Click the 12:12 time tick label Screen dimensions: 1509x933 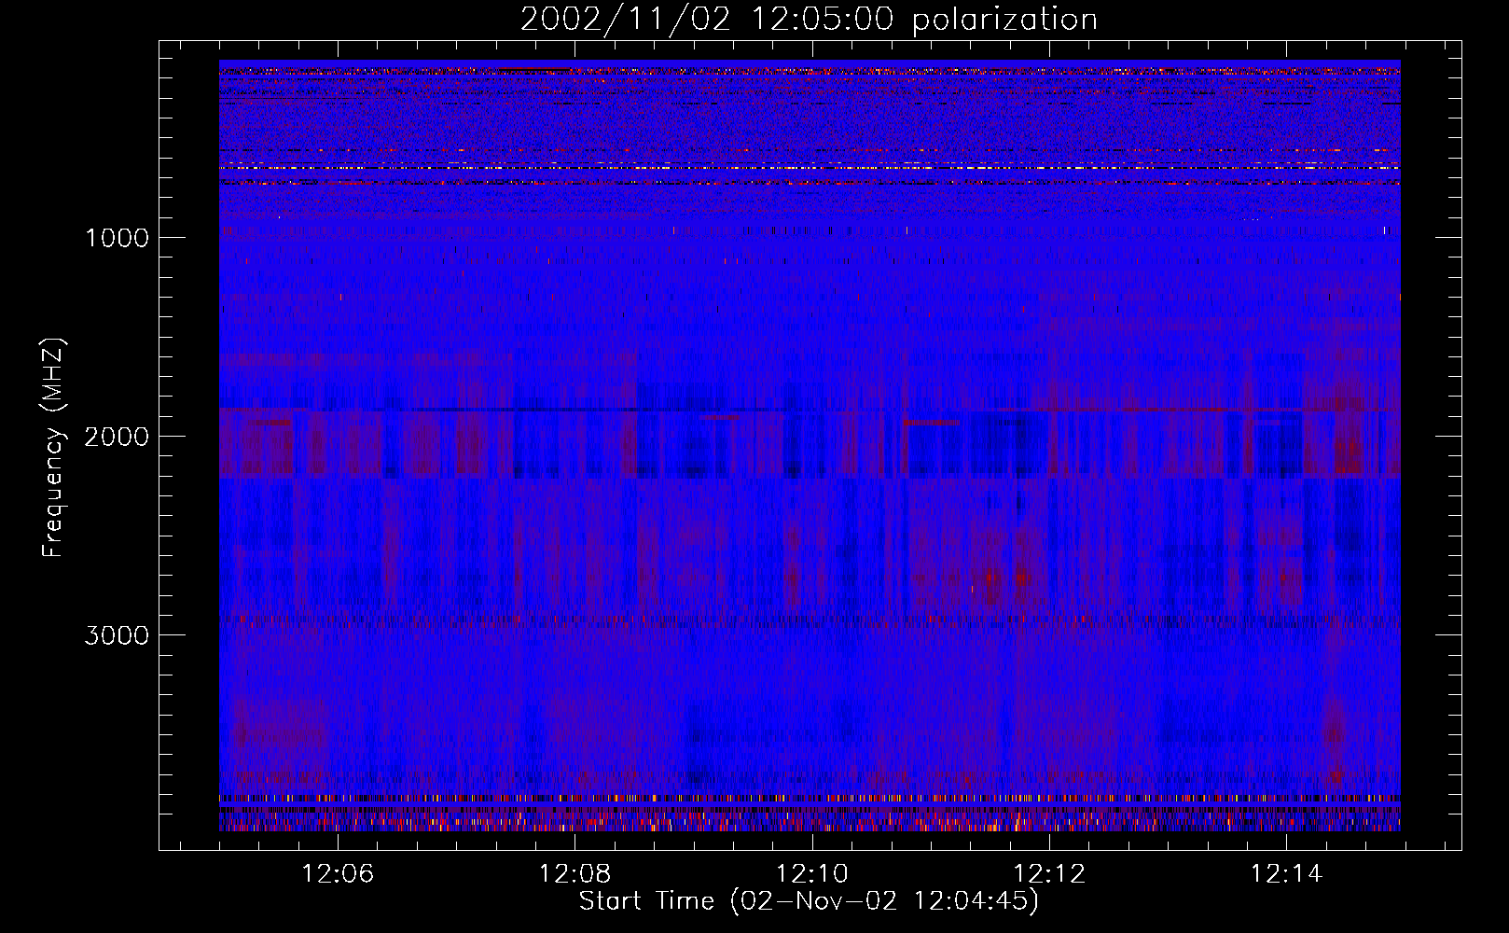[1050, 874]
